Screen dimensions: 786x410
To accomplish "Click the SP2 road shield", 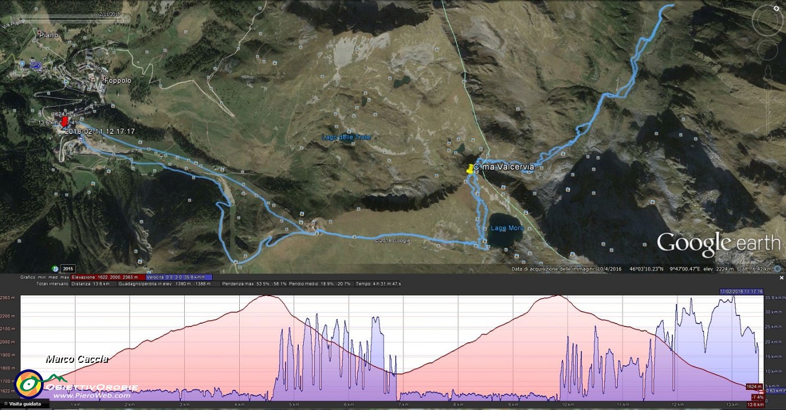I will pos(35,65).
